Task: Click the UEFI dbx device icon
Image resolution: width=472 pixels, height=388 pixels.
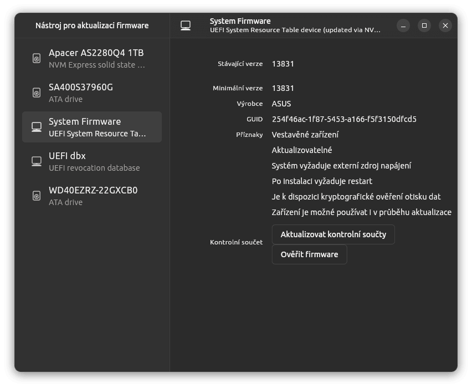Action: pyautogui.click(x=37, y=161)
